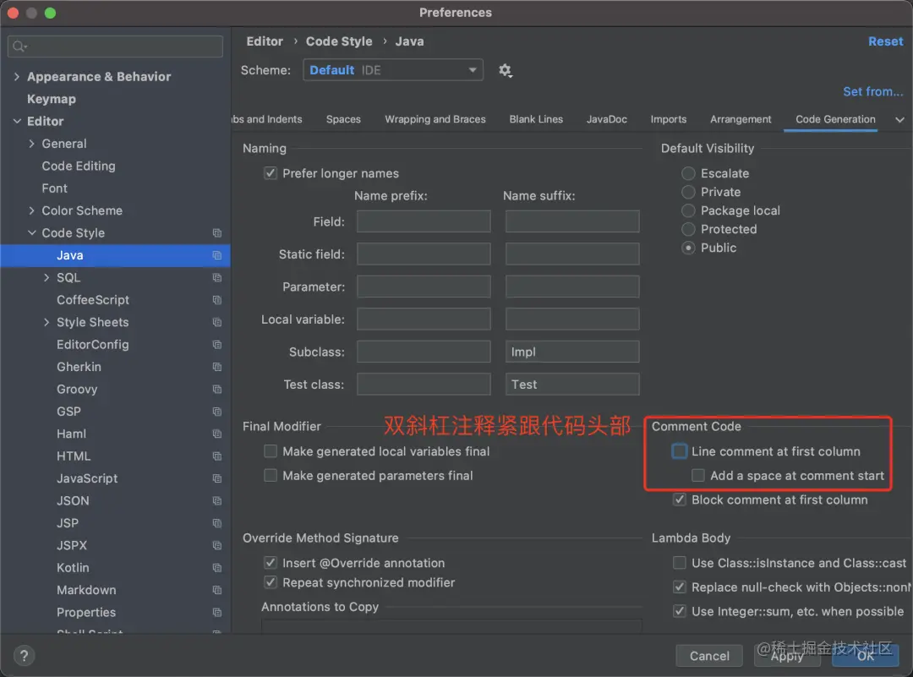This screenshot has width=913, height=677.
Task: Click the icon beside JSPX row
Action: point(217,545)
